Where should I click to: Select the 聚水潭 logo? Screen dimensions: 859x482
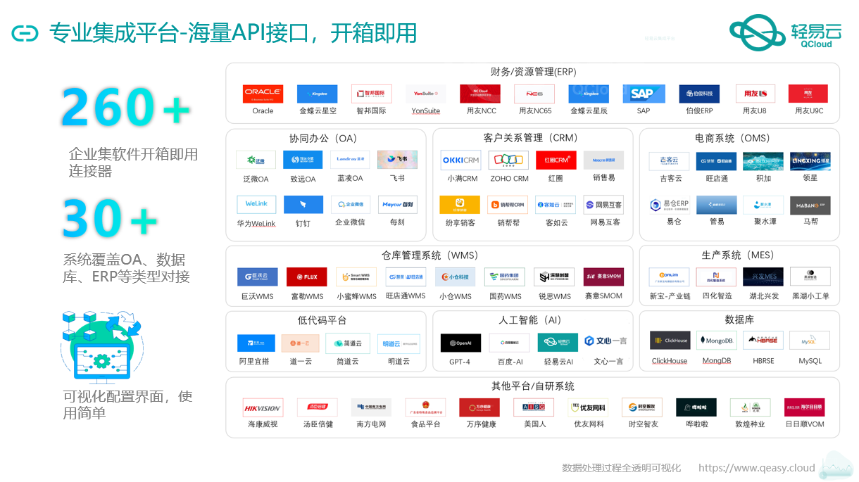(763, 205)
